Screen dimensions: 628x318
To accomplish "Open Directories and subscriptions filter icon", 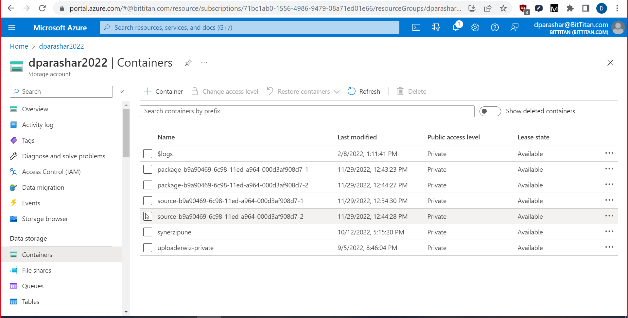I will tap(436, 28).
